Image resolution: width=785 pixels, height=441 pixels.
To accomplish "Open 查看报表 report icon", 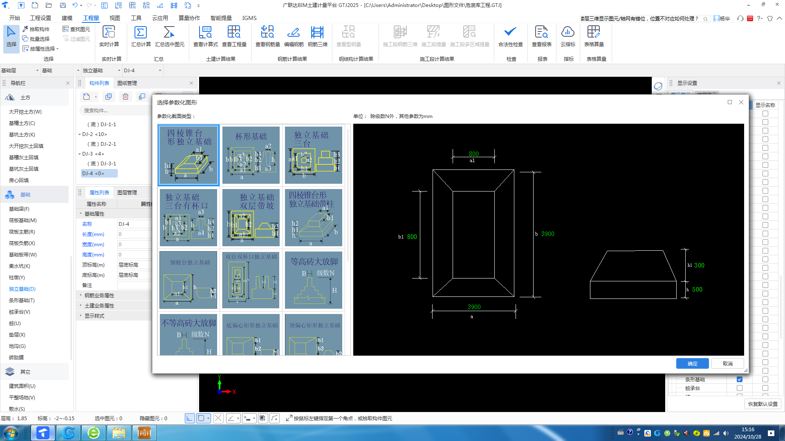I will point(541,33).
